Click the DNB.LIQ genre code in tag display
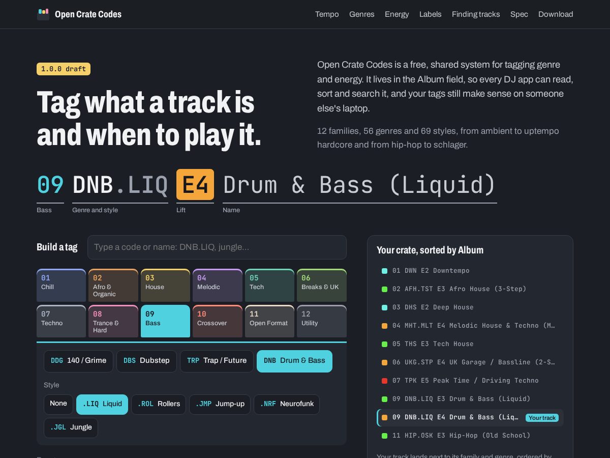610x458 pixels. [120, 184]
